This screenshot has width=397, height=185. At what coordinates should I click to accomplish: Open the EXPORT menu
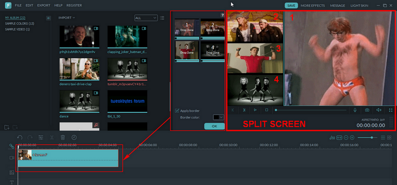[x=44, y=5]
